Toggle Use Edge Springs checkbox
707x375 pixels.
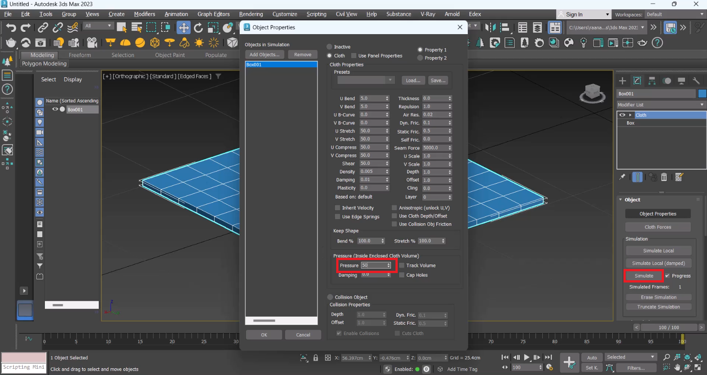pyautogui.click(x=338, y=216)
